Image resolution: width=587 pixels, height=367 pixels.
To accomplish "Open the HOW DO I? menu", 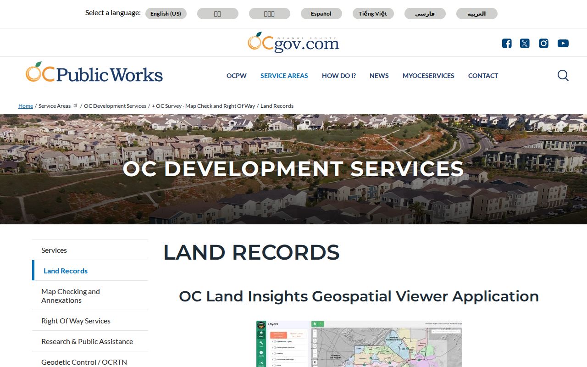I will pyautogui.click(x=339, y=76).
